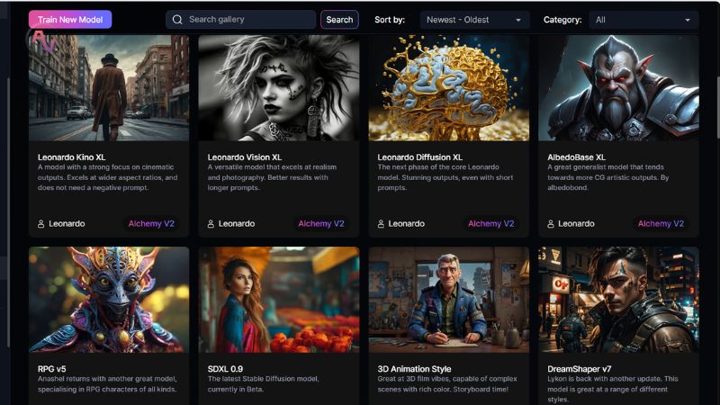
Task: Click the Train New Model button
Action: pyautogui.click(x=70, y=20)
